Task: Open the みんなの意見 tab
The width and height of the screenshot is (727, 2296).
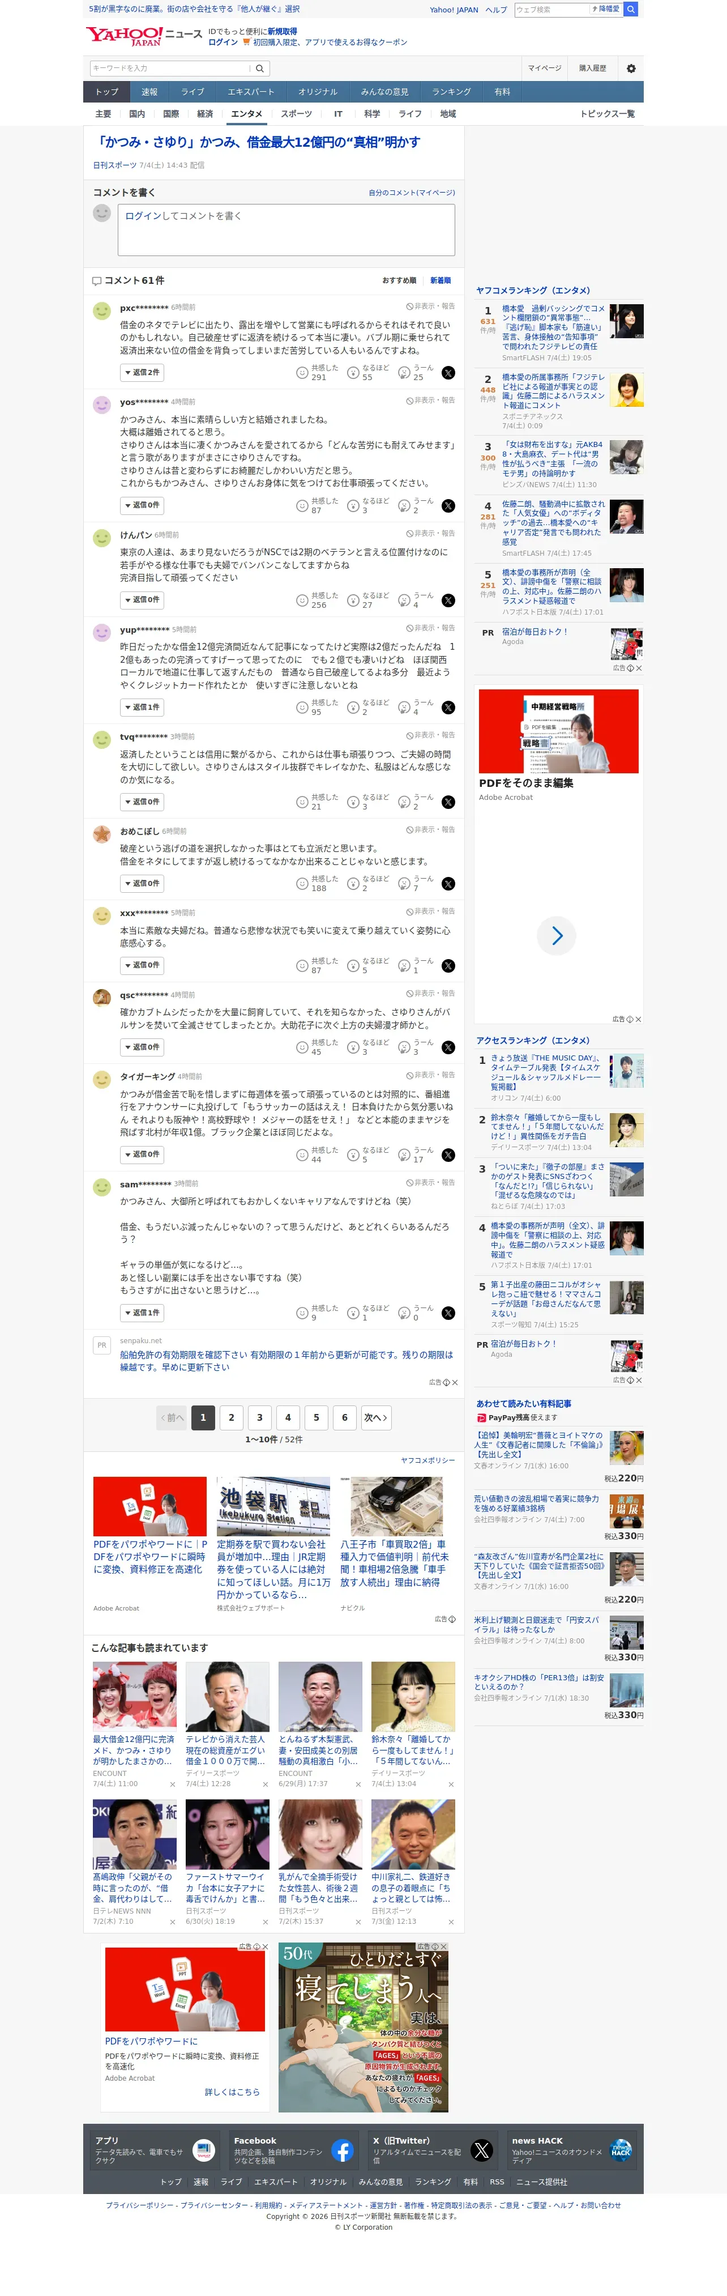Action: point(385,92)
